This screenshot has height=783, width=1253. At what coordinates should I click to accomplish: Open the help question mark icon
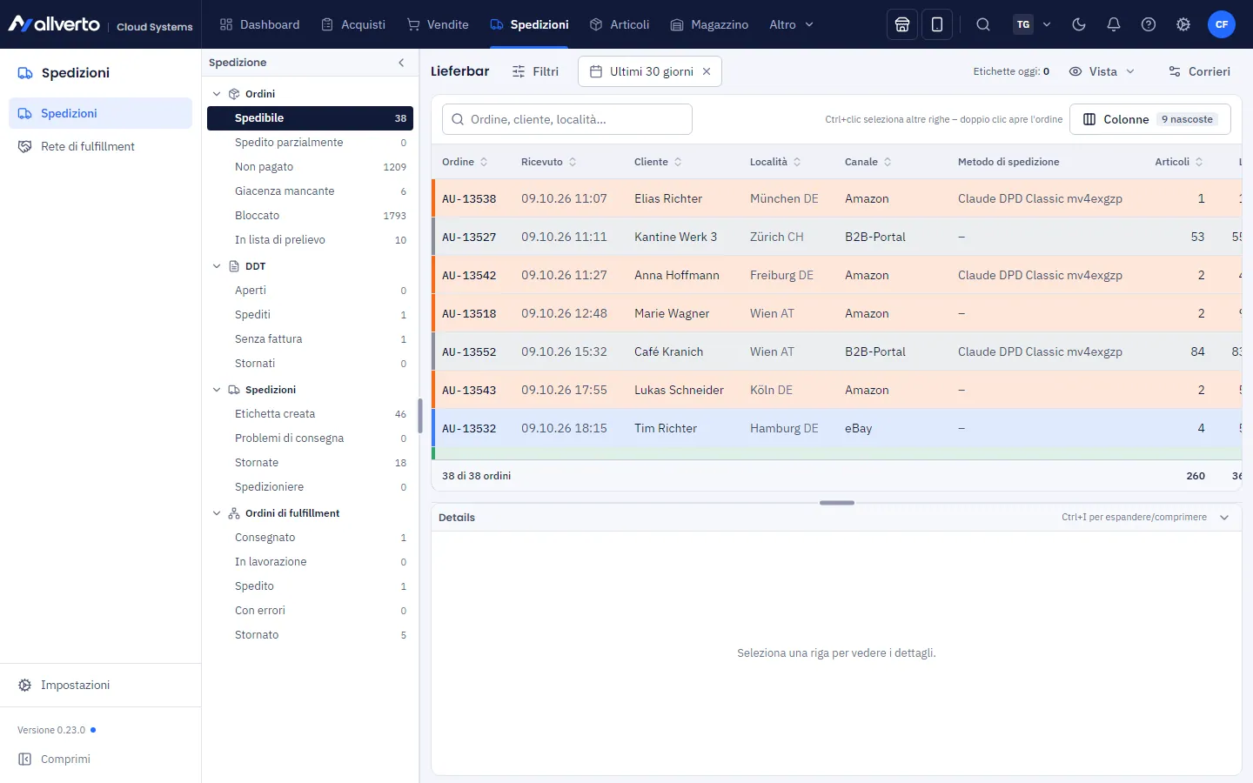click(x=1149, y=24)
